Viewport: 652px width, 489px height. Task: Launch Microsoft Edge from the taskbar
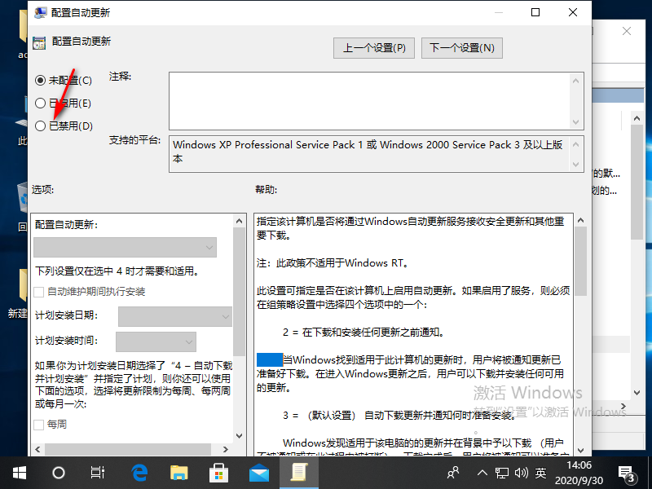(139, 472)
